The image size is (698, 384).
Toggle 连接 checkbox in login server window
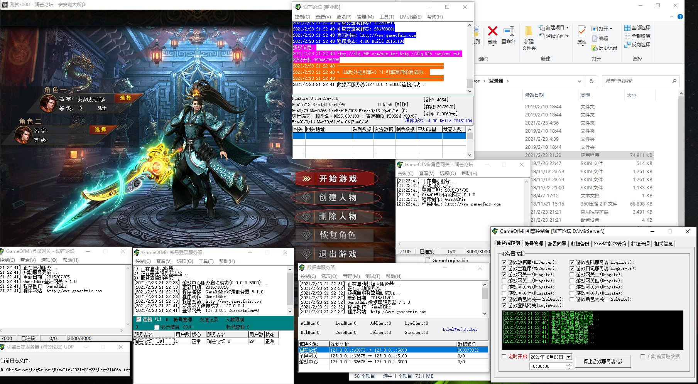139,319
